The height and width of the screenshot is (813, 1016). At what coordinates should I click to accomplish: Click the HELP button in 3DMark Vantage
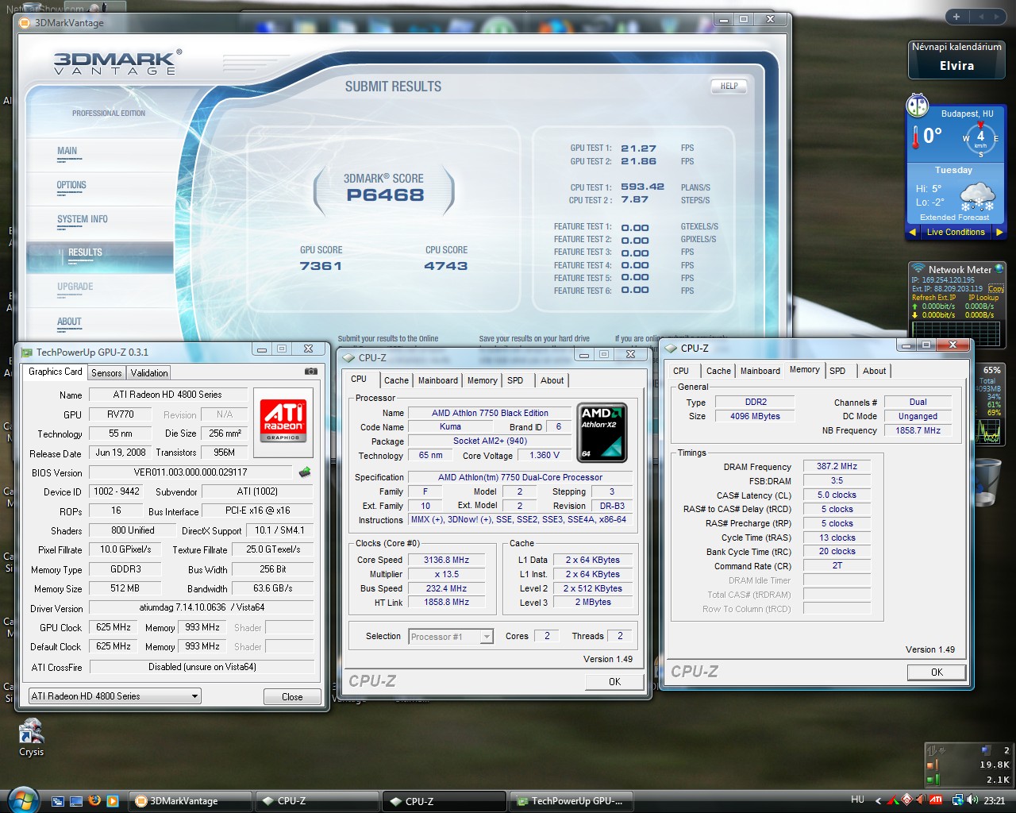(x=729, y=86)
